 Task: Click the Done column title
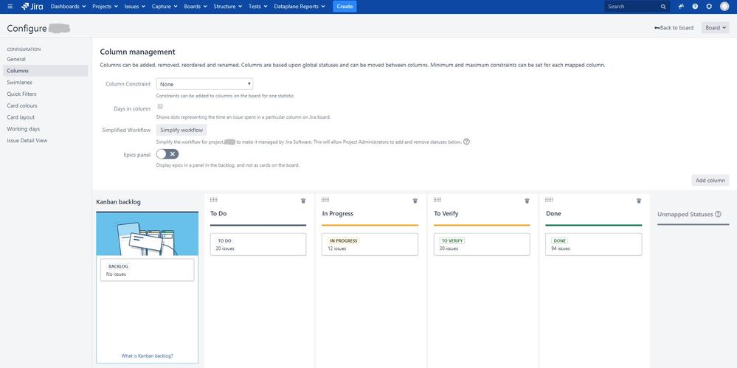click(x=553, y=213)
